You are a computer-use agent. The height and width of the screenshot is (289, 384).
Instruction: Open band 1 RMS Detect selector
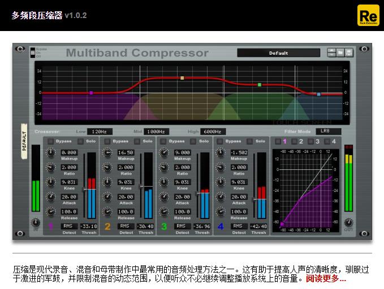pyautogui.click(x=70, y=226)
